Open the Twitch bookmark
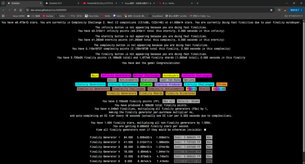The height and width of the screenshot is (164, 305). pyautogui.click(x=117, y=16)
